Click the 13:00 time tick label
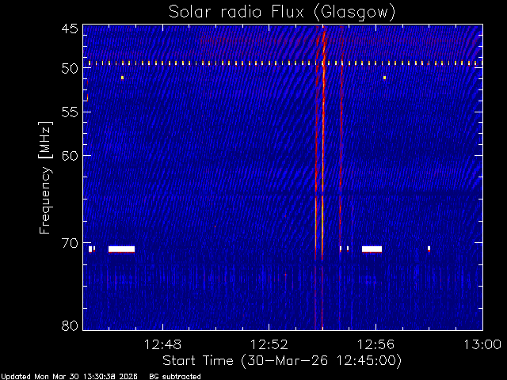 [482, 345]
